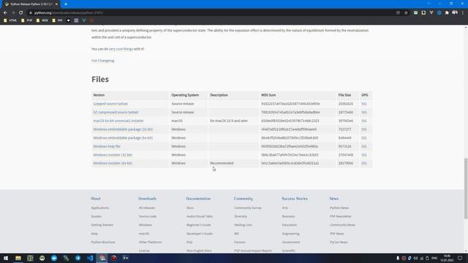468x263 pixels.
Task: Open the WEB bookmarks folder
Action: point(42,20)
